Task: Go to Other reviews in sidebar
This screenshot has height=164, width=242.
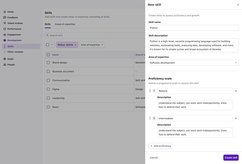Action: [15, 52]
